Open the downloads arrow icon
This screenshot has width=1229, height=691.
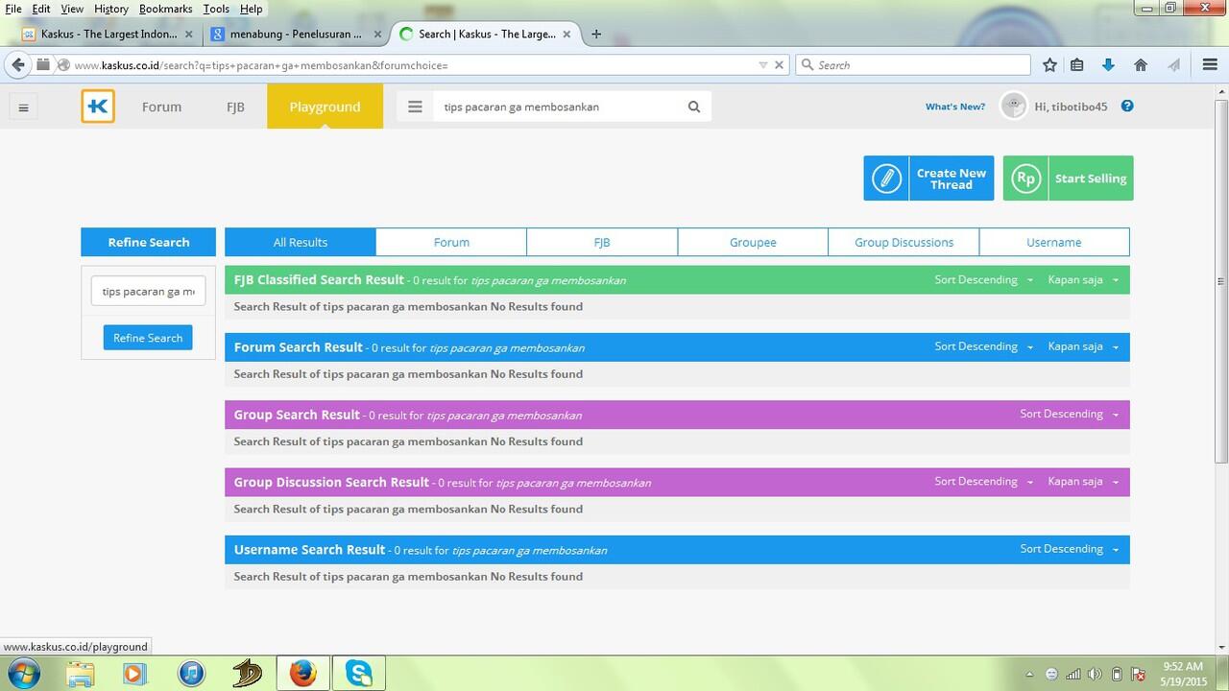[1108, 65]
